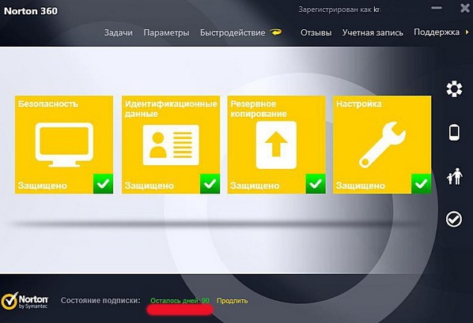Viewport: 473px width, 323px height.
Task: Open the Учетная запись menu item
Action: (x=373, y=32)
